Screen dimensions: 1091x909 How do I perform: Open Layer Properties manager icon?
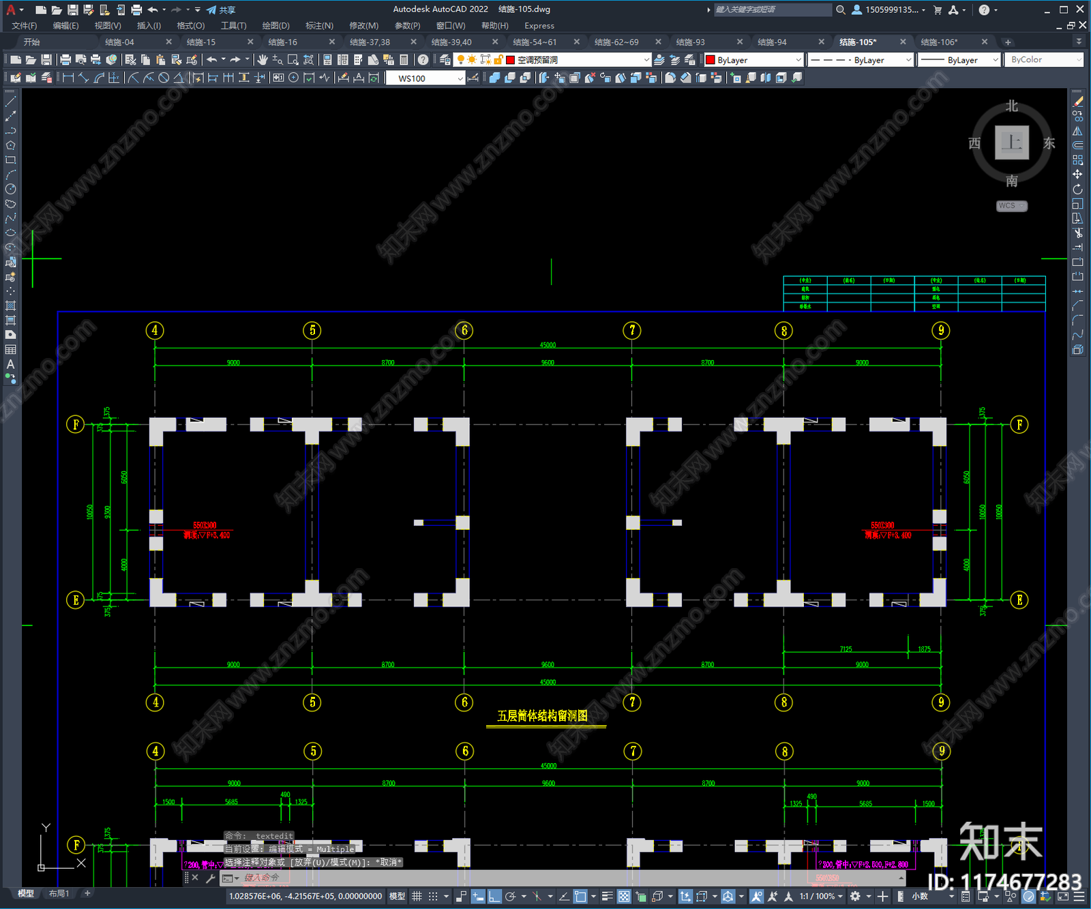445,60
